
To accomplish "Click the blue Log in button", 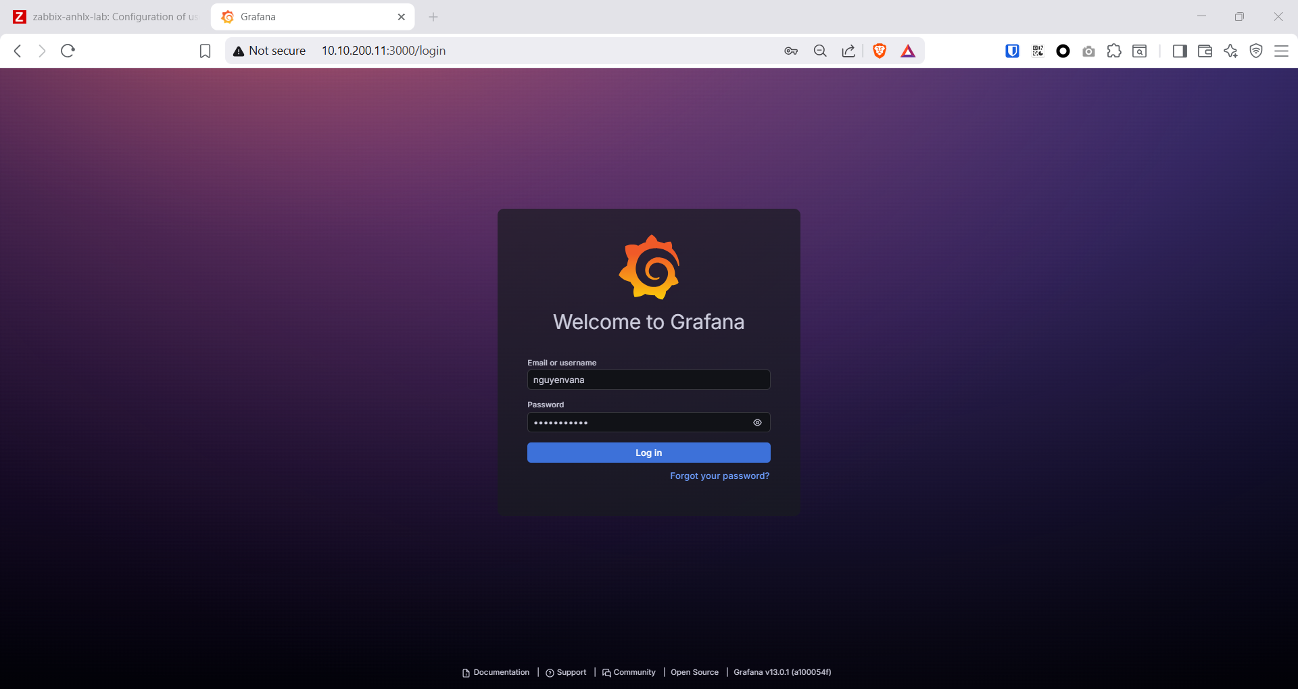I will [648, 453].
